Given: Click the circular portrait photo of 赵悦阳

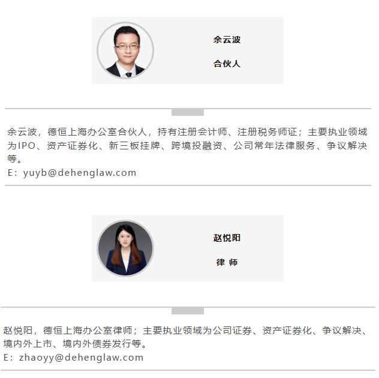Looking at the screenshot, I should click(x=125, y=248).
